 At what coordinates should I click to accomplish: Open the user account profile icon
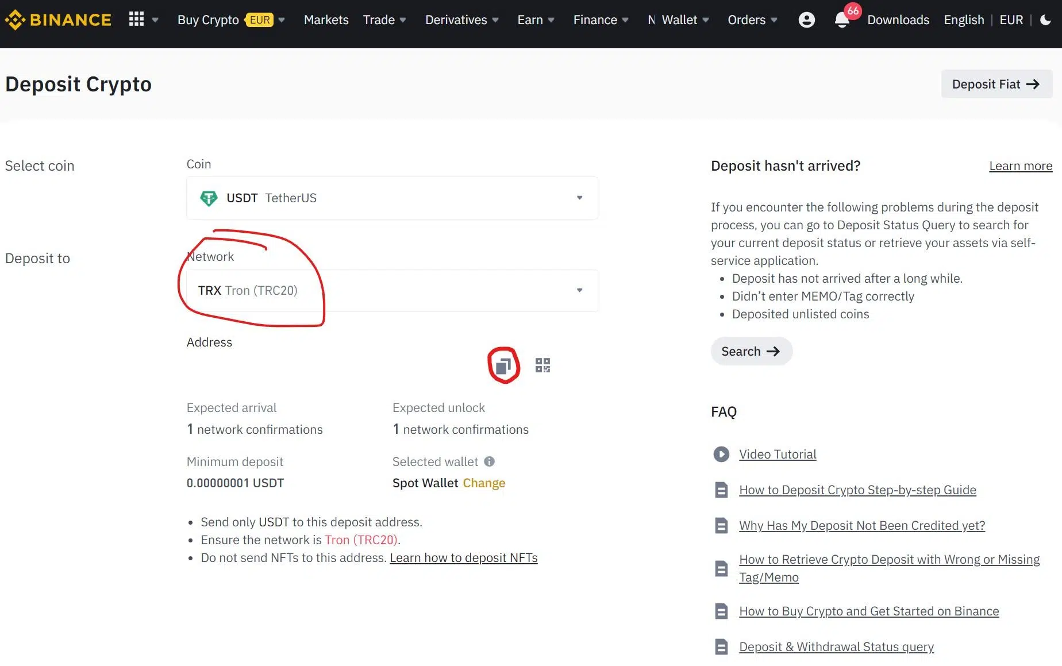(x=806, y=20)
